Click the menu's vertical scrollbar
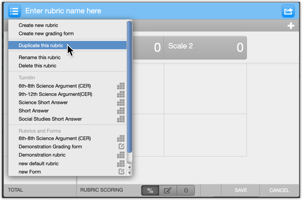Screen dimensions: 302x200 129,87
